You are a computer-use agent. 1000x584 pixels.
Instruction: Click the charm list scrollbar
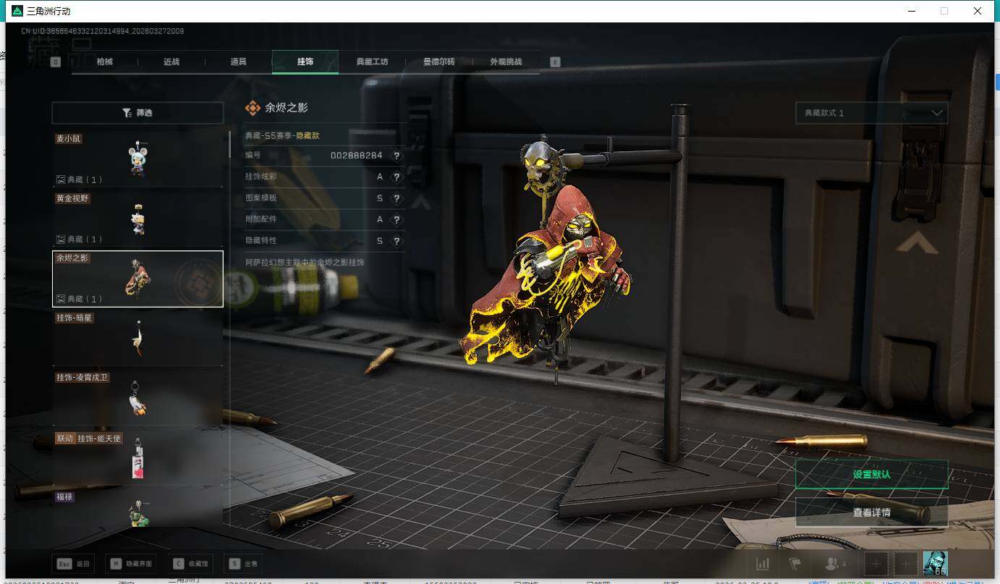230,145
